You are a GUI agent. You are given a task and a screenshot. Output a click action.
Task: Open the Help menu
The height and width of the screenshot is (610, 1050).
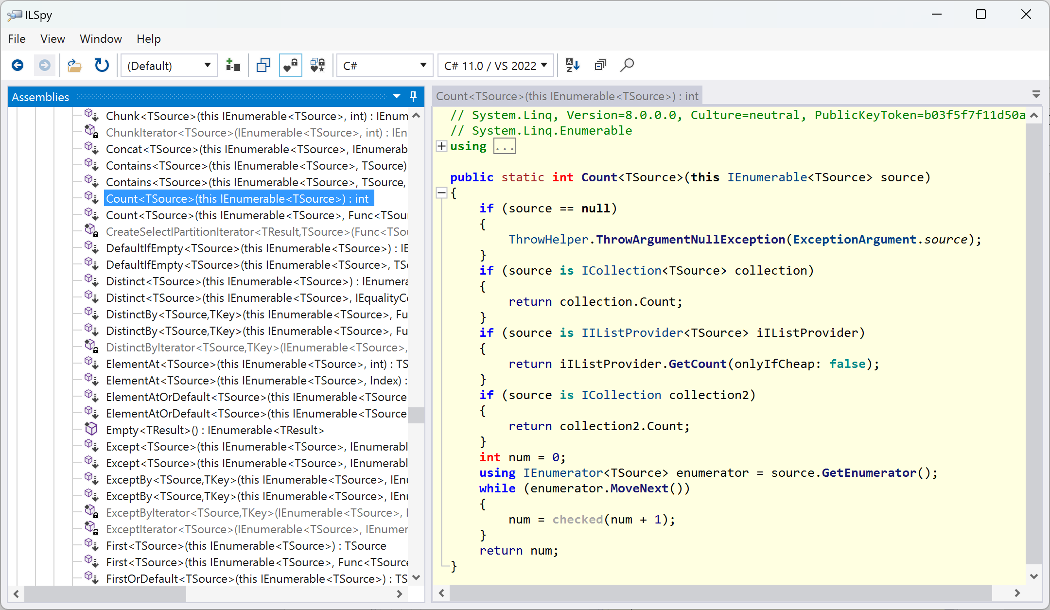[x=148, y=39]
